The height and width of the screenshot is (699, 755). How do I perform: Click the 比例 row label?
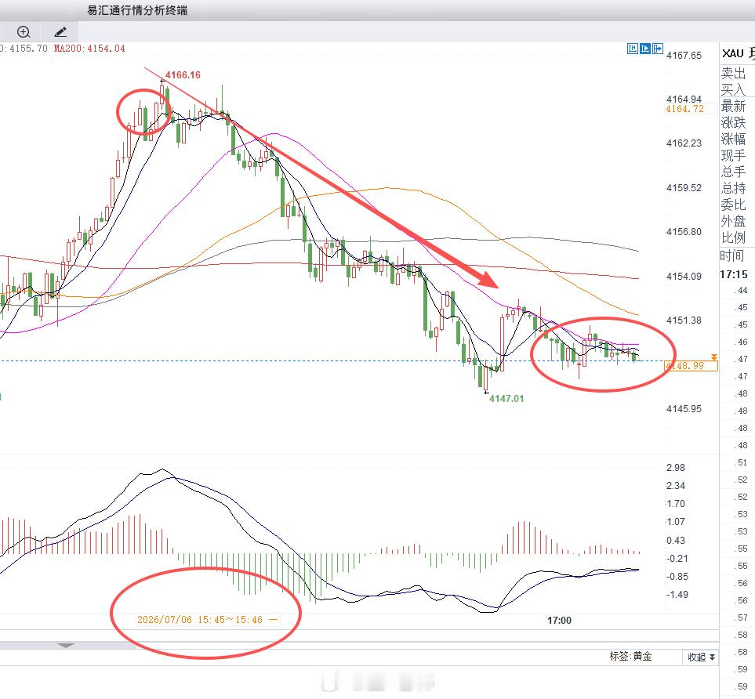[x=733, y=237]
